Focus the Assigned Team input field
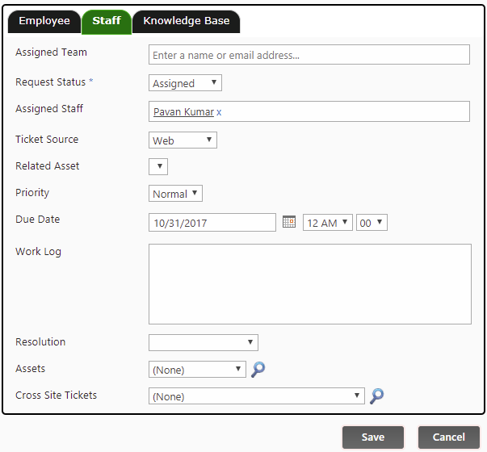This screenshot has height=452, width=487. [x=309, y=55]
